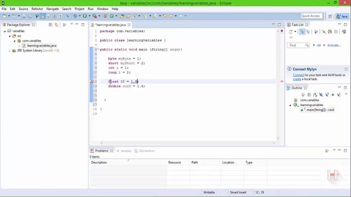Close the Connect Mylyn panel
The image size is (351, 197).
pos(346,69)
